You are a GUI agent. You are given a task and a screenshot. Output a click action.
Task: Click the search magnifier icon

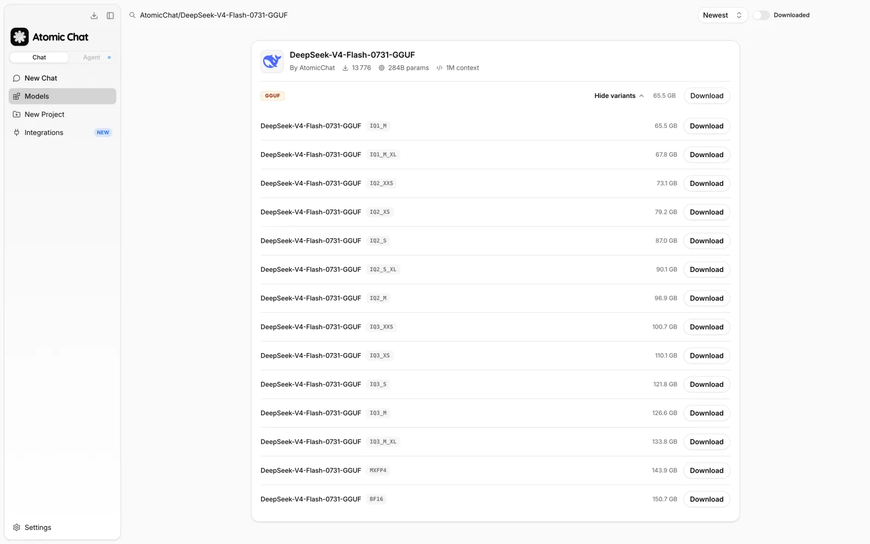[132, 15]
